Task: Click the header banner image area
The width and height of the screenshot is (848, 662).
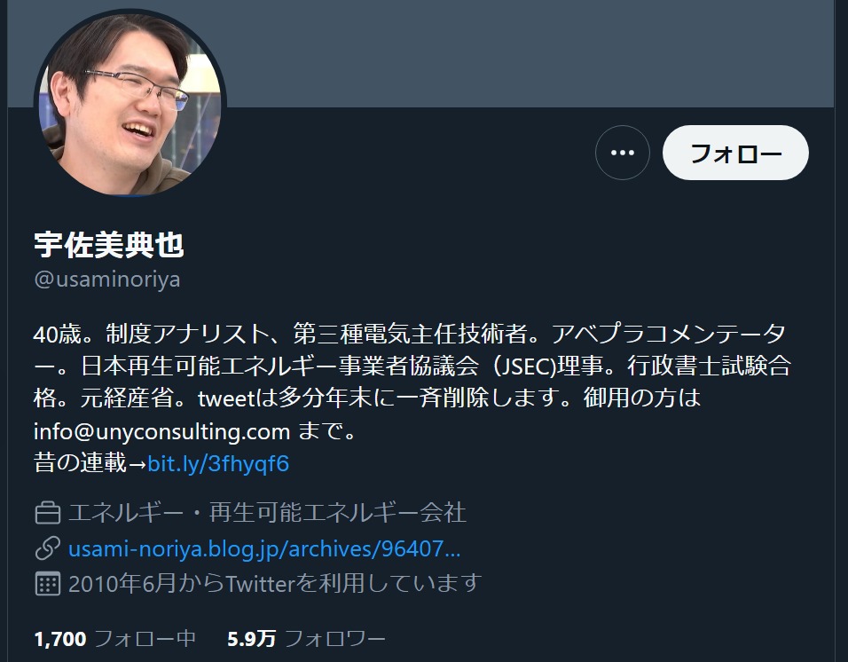Action: pyautogui.click(x=422, y=53)
